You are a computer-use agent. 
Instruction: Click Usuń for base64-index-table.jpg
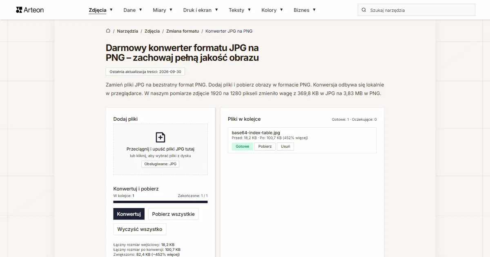[285, 146]
